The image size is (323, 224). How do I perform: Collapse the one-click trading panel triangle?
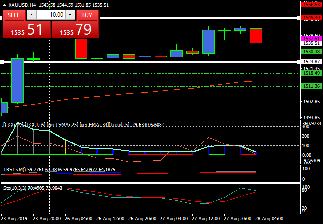pyautogui.click(x=4, y=5)
